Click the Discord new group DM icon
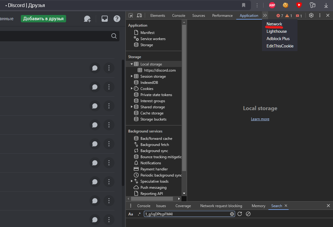This screenshot has width=333, height=227. (x=87, y=19)
